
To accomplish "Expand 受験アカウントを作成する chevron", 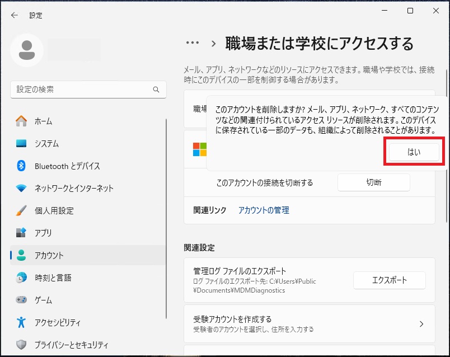I will tap(421, 324).
